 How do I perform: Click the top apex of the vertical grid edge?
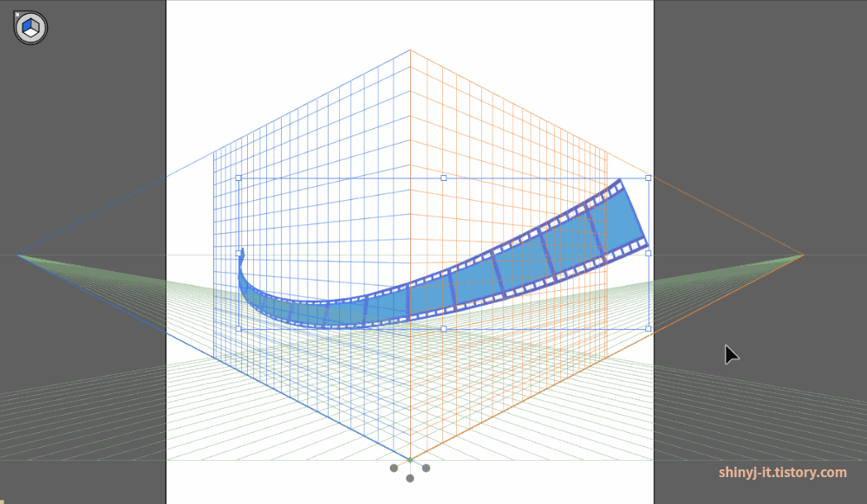[x=410, y=50]
